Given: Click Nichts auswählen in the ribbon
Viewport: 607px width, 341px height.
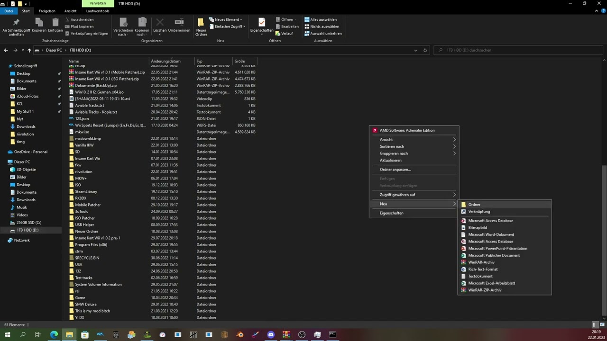Looking at the screenshot, I should tap(322, 27).
